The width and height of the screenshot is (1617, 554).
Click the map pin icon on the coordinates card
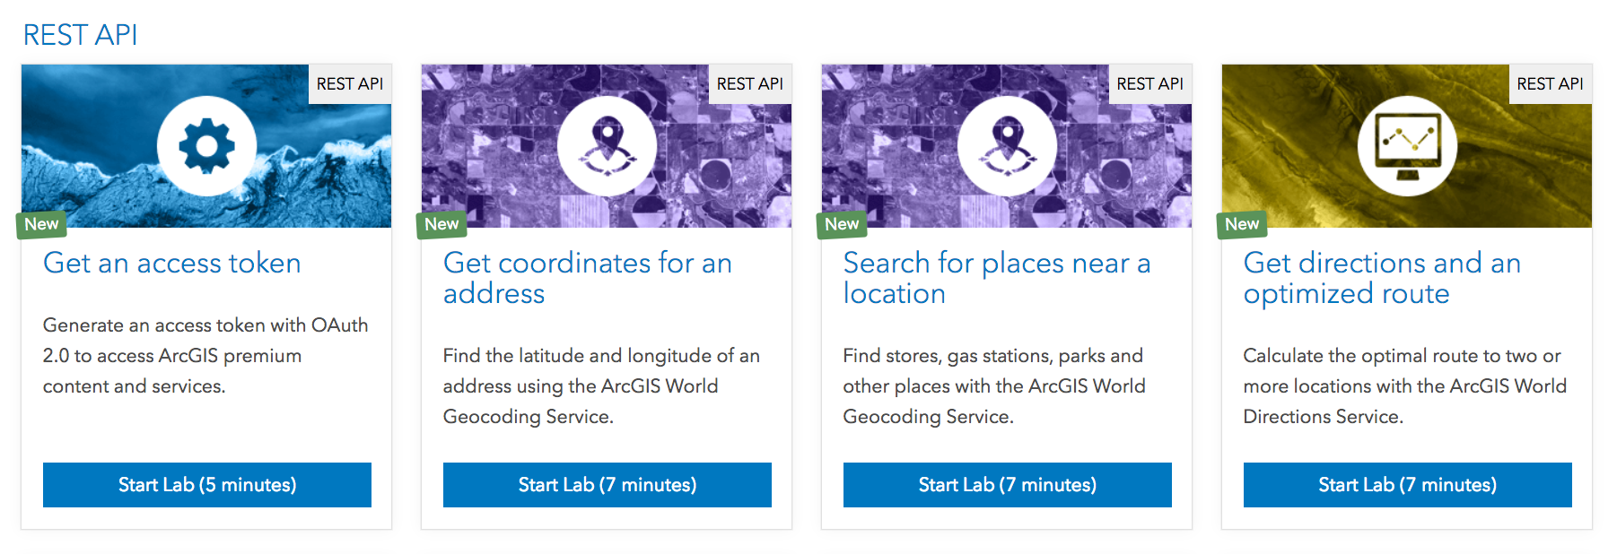(607, 146)
